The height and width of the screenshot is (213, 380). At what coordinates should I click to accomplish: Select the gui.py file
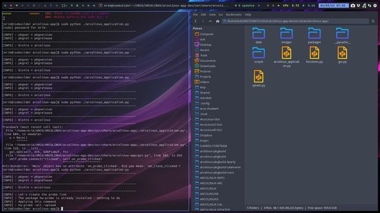pyautogui.click(x=342, y=55)
